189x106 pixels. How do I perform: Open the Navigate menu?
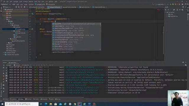tap(16, 1)
